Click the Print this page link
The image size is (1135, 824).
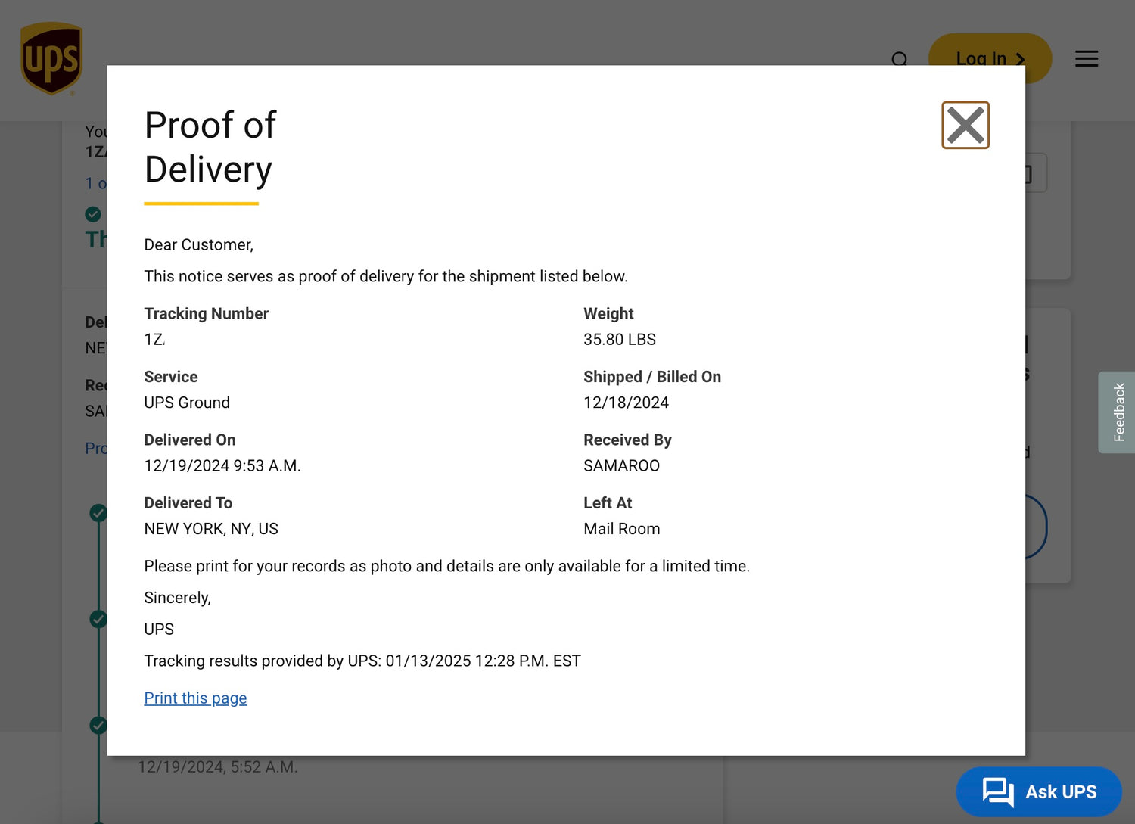(195, 698)
